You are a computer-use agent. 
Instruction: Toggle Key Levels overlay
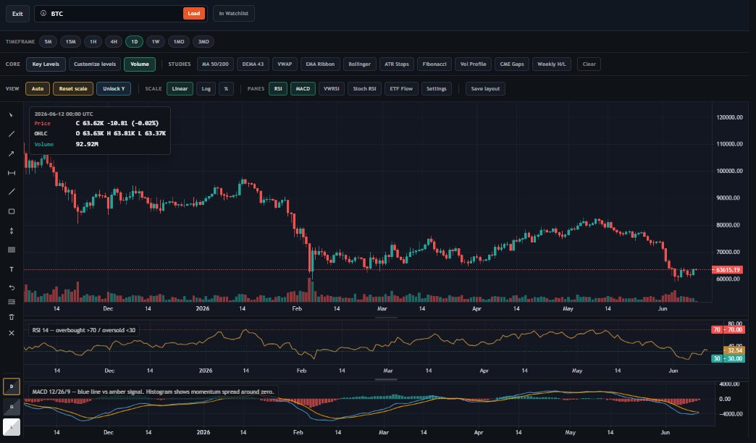pyautogui.click(x=46, y=64)
